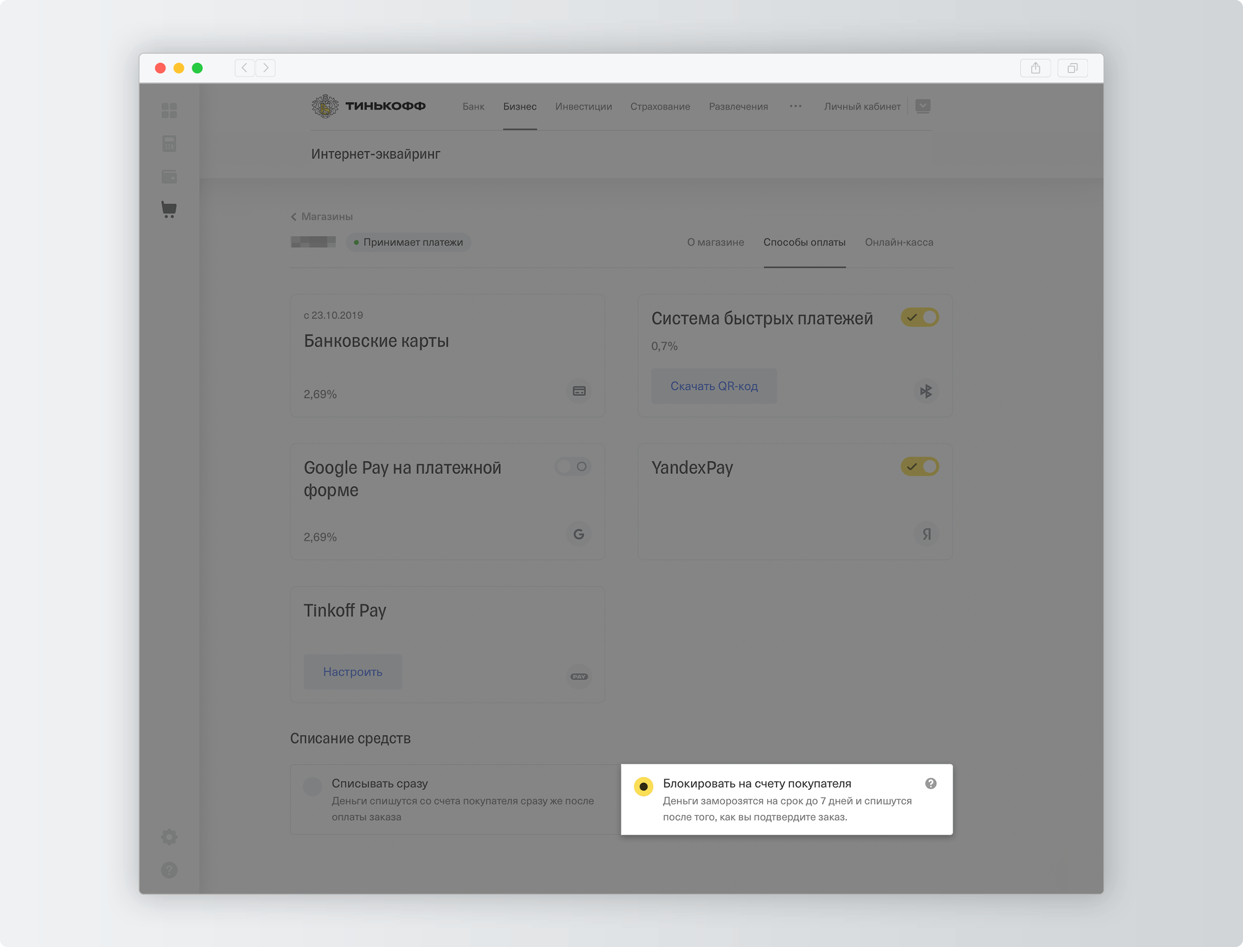
Task: Switch to О магазине tab
Action: (x=715, y=243)
